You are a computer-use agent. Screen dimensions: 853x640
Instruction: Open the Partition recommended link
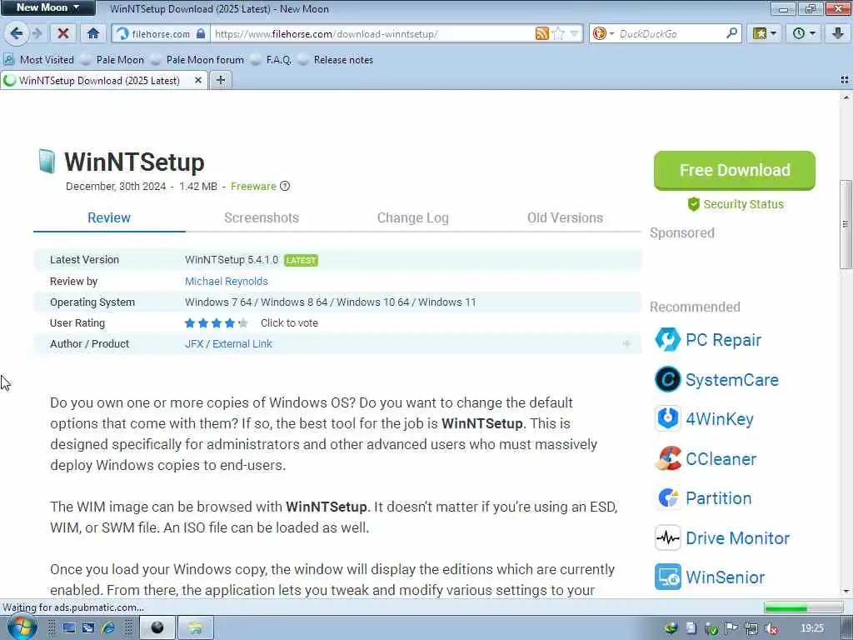[719, 498]
